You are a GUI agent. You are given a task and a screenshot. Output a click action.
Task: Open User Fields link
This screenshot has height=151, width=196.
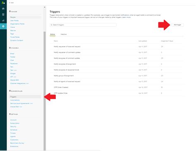coord(14,21)
